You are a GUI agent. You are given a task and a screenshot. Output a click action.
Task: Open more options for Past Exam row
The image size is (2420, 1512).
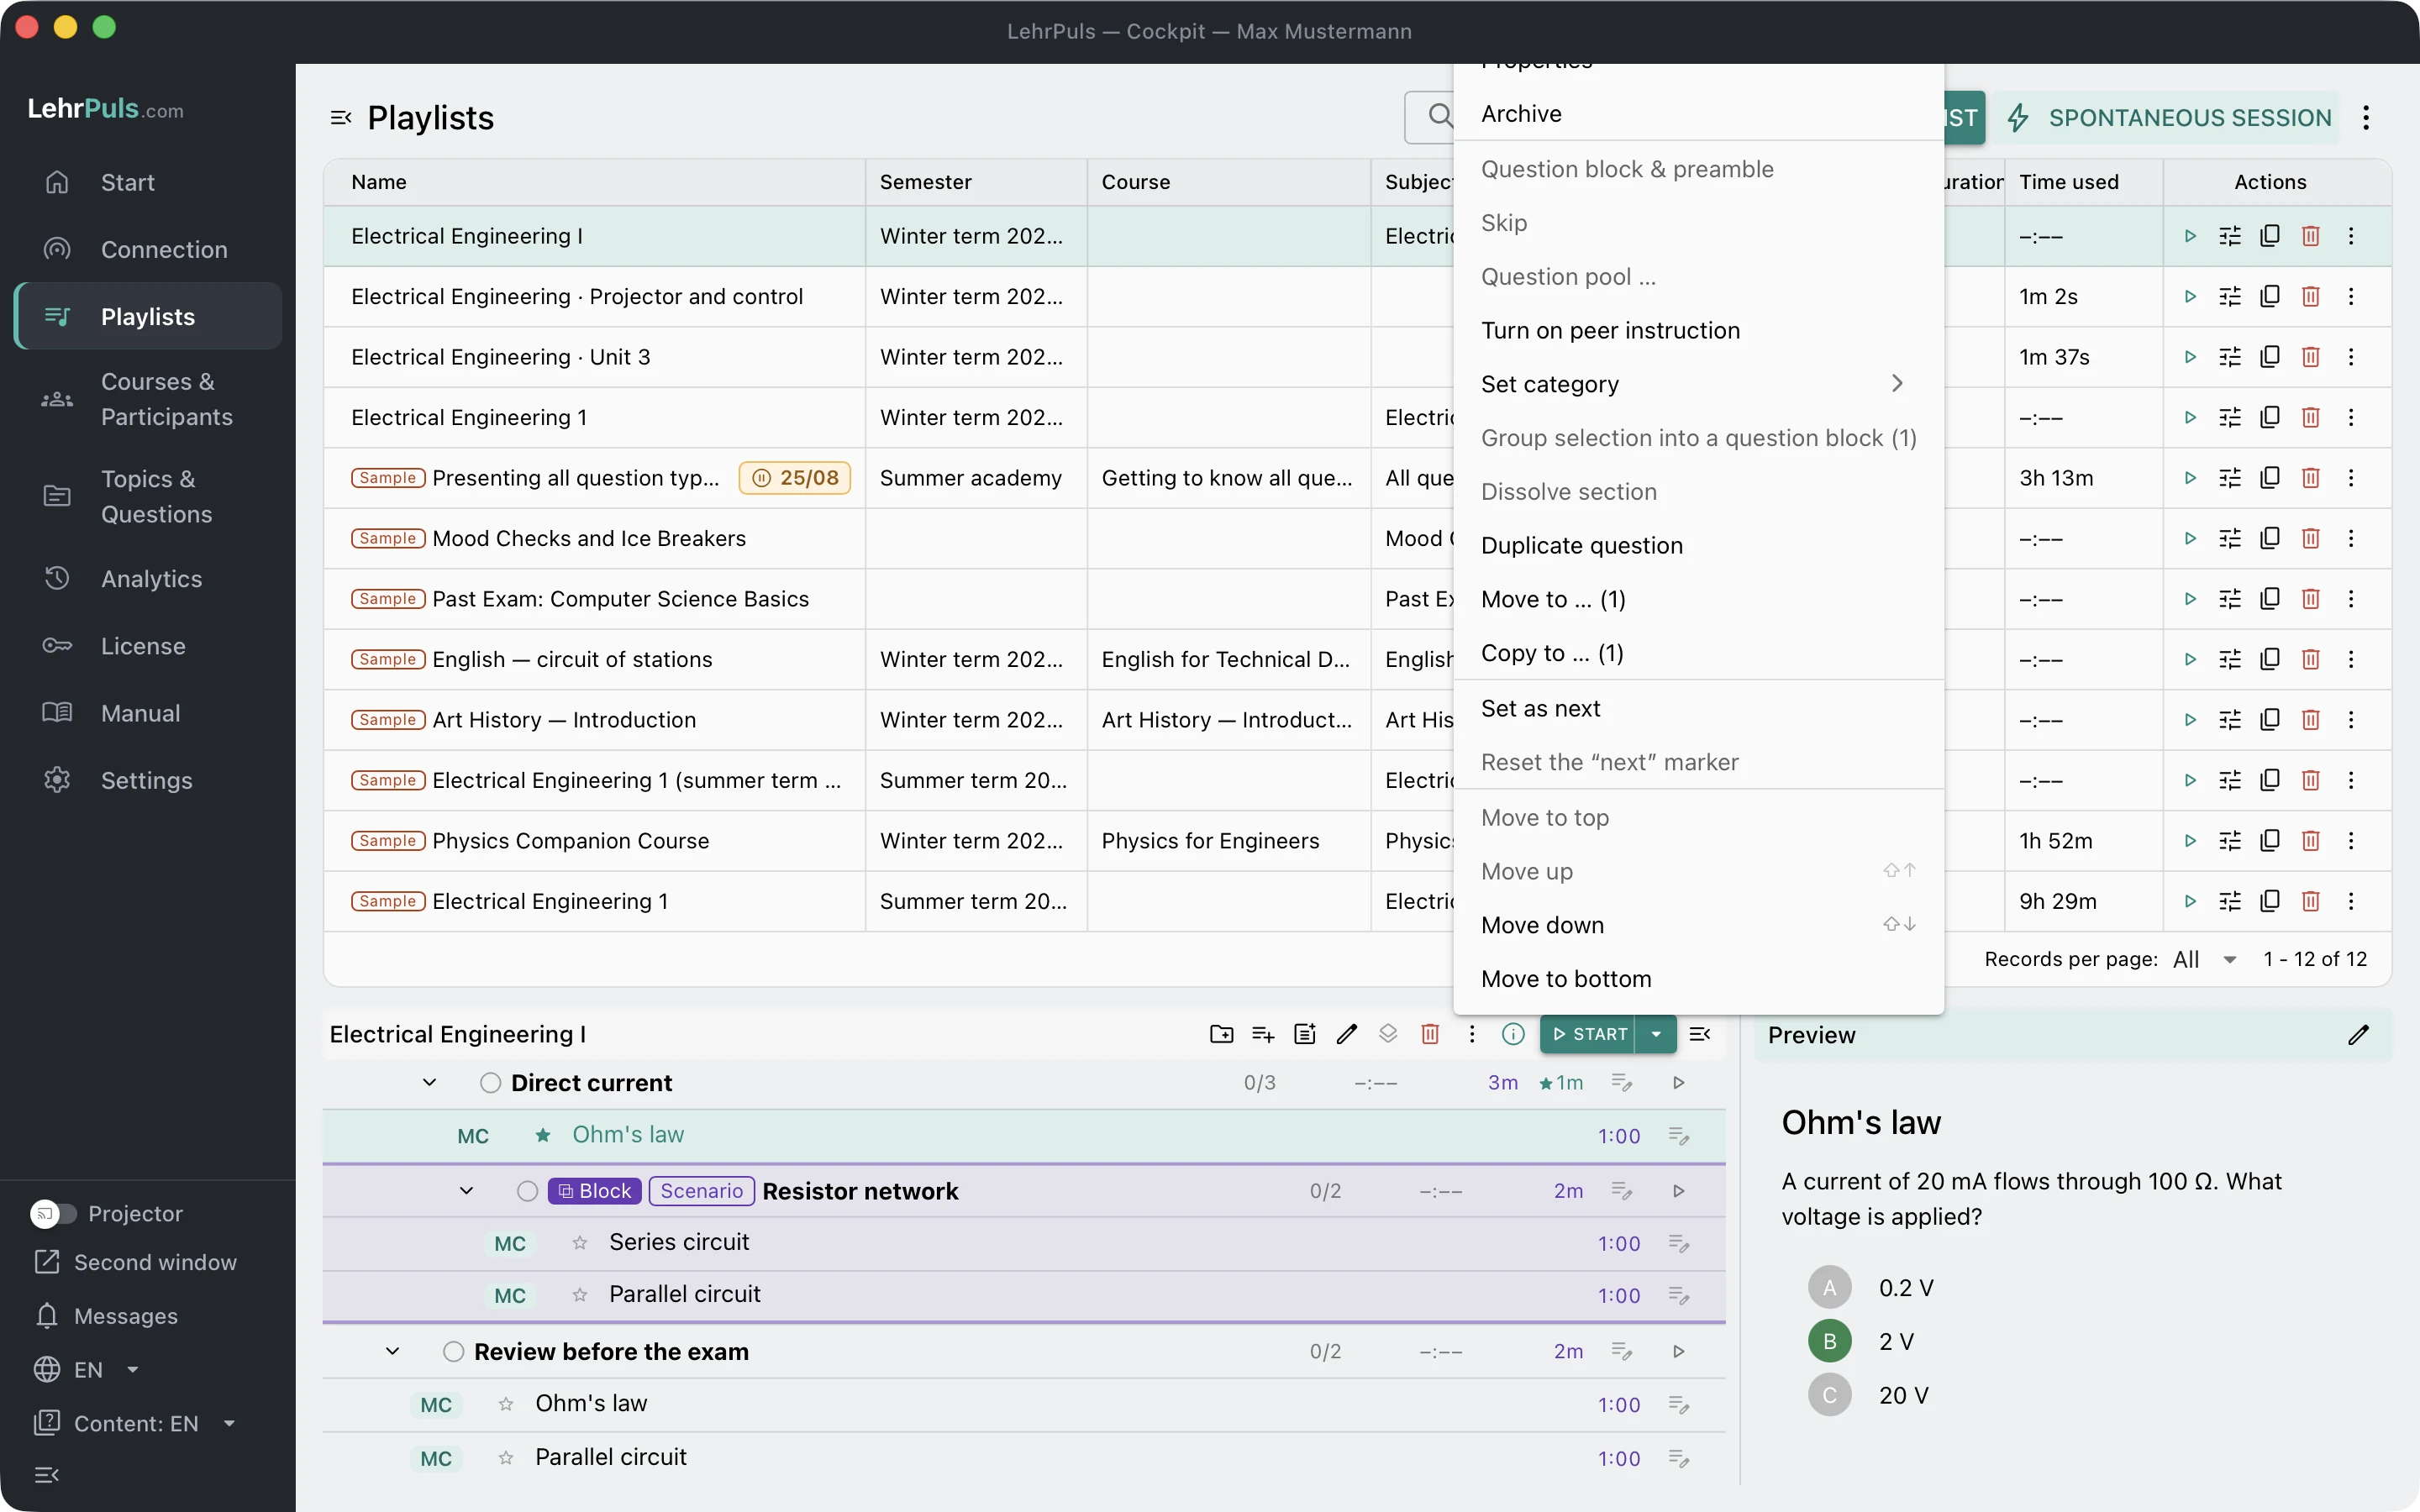click(x=2351, y=599)
